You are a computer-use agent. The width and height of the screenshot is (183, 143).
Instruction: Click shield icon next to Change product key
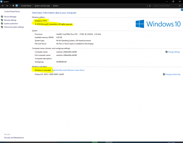[x=164, y=74]
